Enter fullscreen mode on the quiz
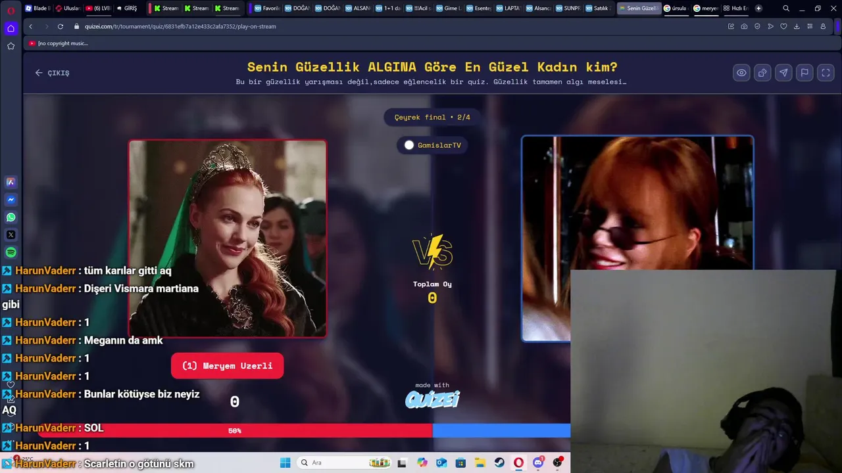 [x=826, y=73]
